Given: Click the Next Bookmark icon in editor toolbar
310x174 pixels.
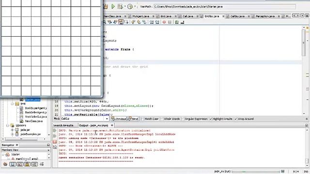Looking at the screenshot, I should coord(139,22).
